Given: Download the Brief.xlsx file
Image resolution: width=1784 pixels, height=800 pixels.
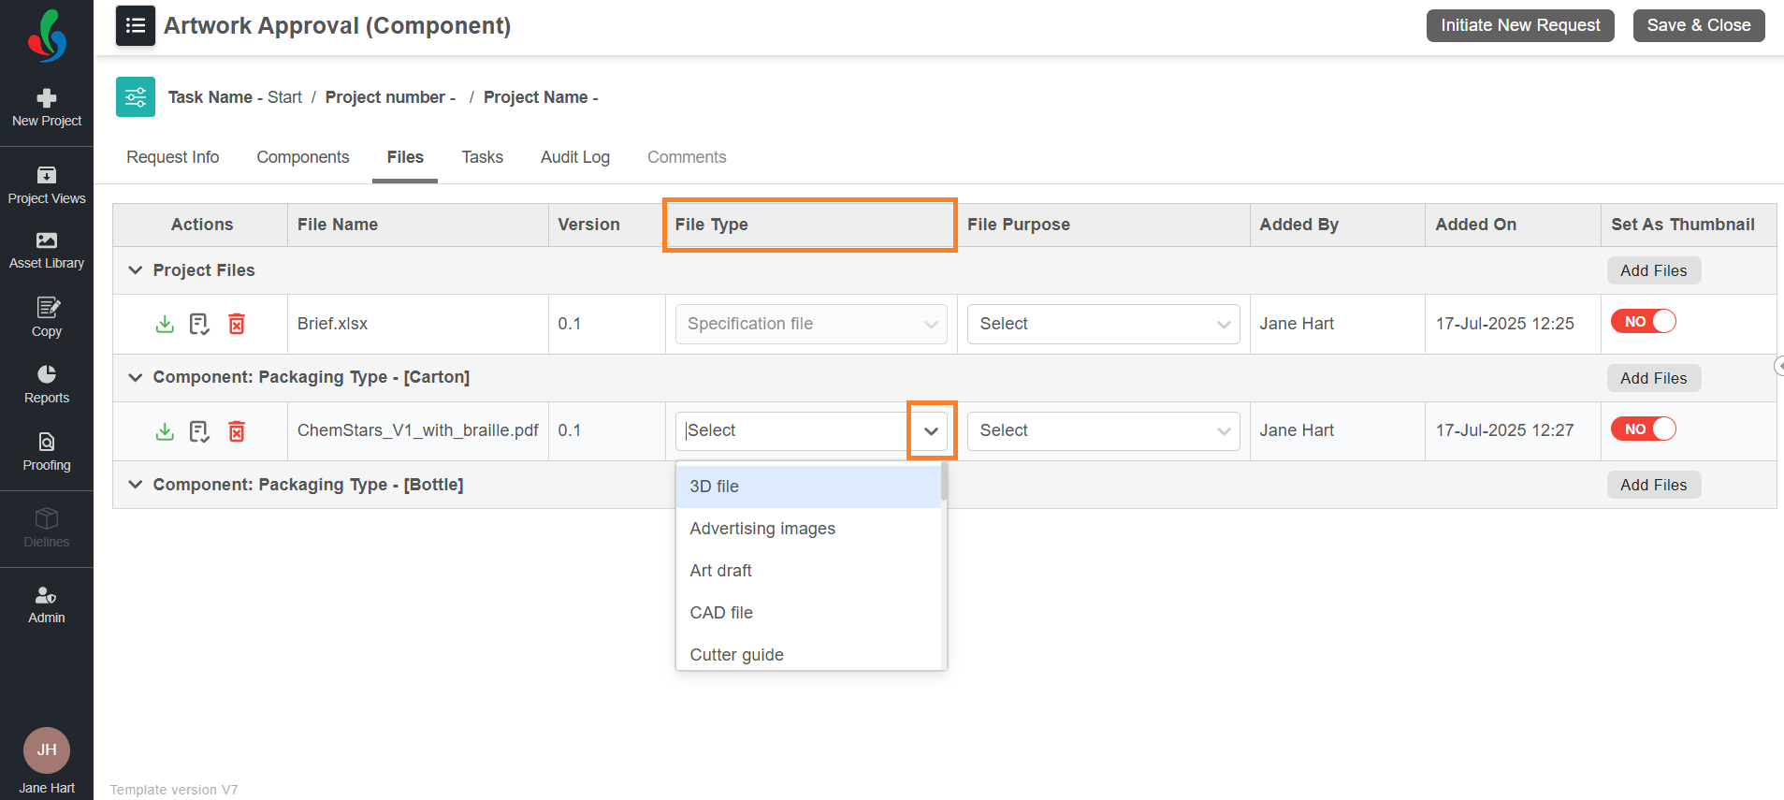Looking at the screenshot, I should 165,324.
